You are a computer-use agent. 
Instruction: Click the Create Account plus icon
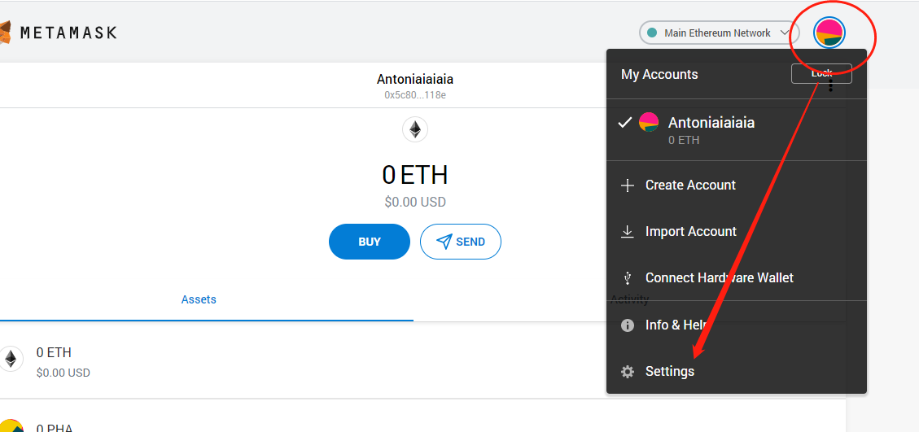click(x=627, y=185)
